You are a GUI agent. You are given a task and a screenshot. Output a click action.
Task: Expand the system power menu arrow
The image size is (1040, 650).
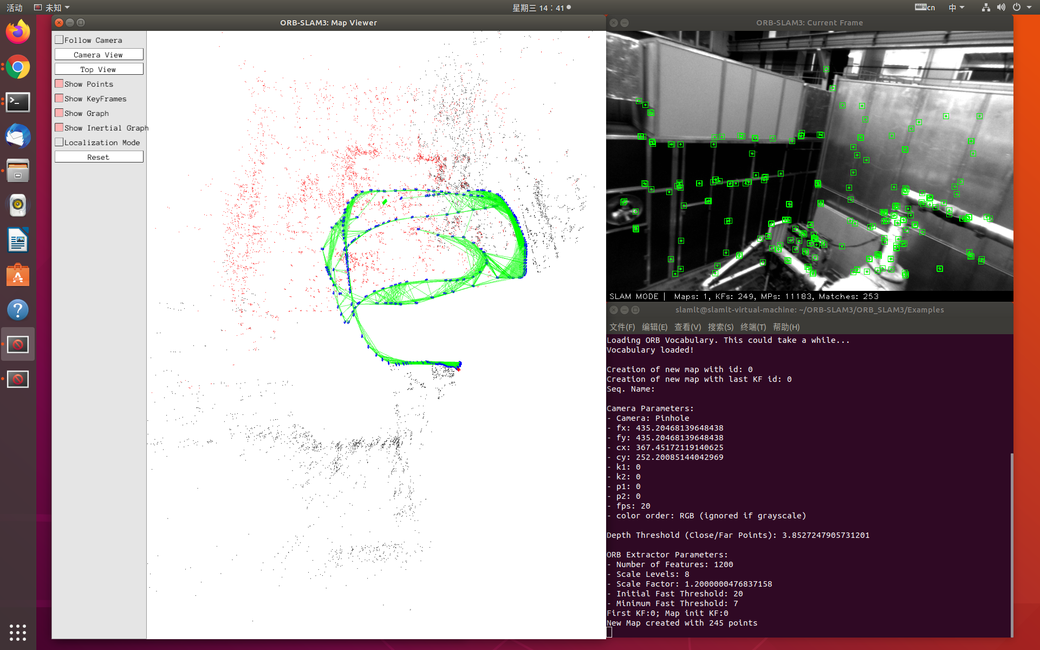pos(1029,8)
